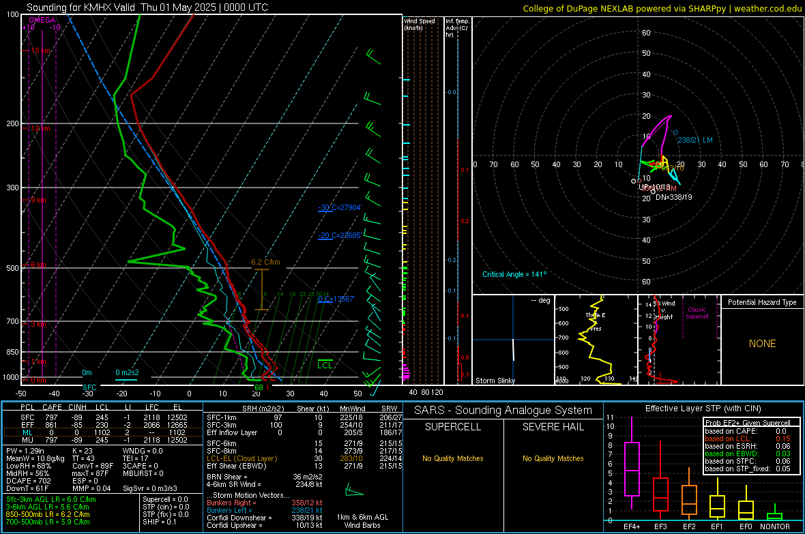Click the 15 km height marker
The height and width of the screenshot is (534, 805).
click(40, 51)
